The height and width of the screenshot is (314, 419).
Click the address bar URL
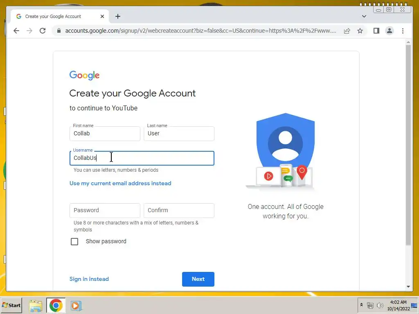pyautogui.click(x=200, y=31)
